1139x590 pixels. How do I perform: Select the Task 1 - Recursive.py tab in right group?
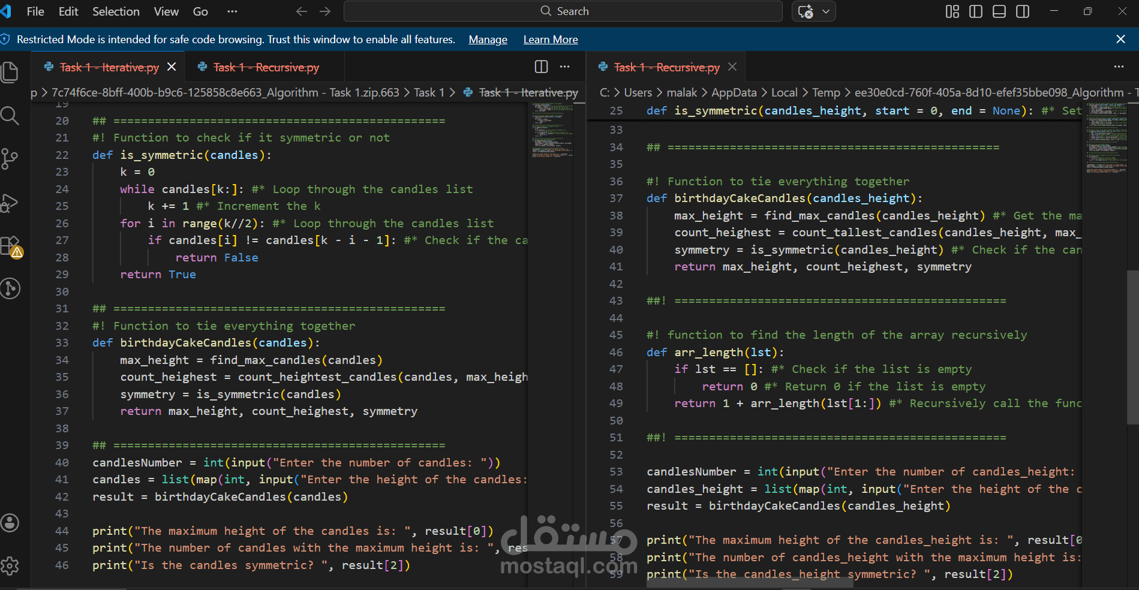(x=667, y=67)
